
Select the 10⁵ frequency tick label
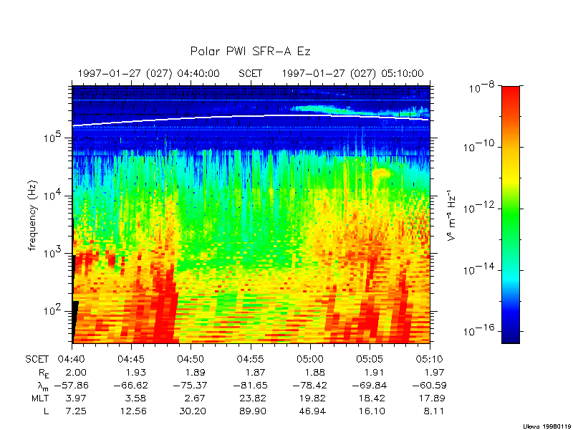pos(56,138)
